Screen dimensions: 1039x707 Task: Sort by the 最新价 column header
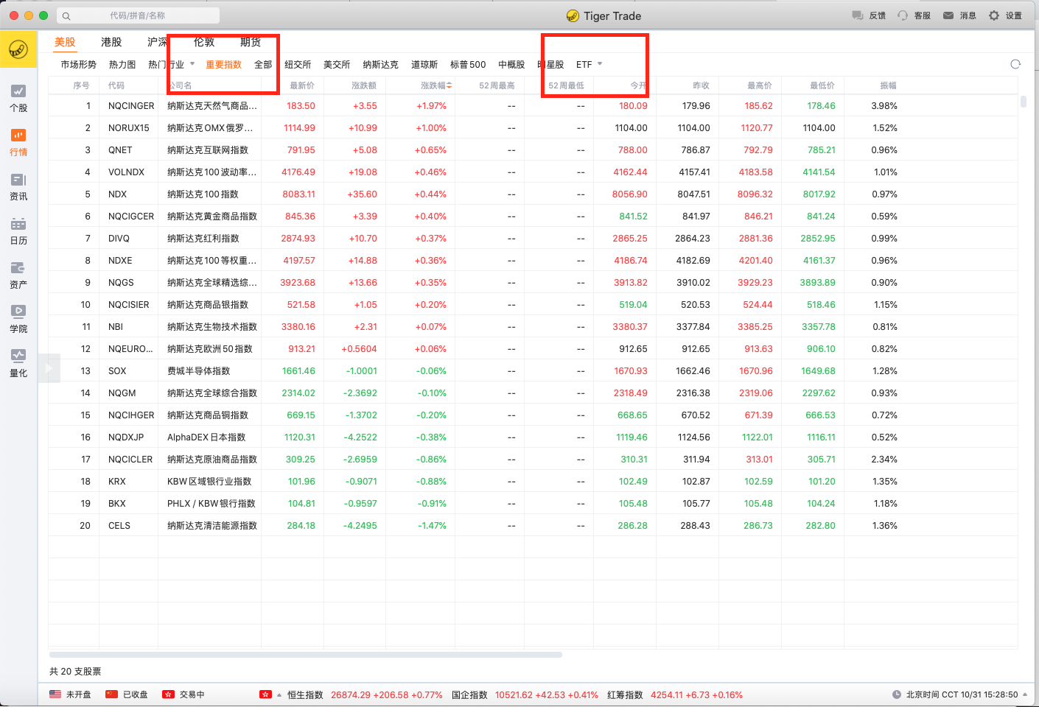click(302, 85)
